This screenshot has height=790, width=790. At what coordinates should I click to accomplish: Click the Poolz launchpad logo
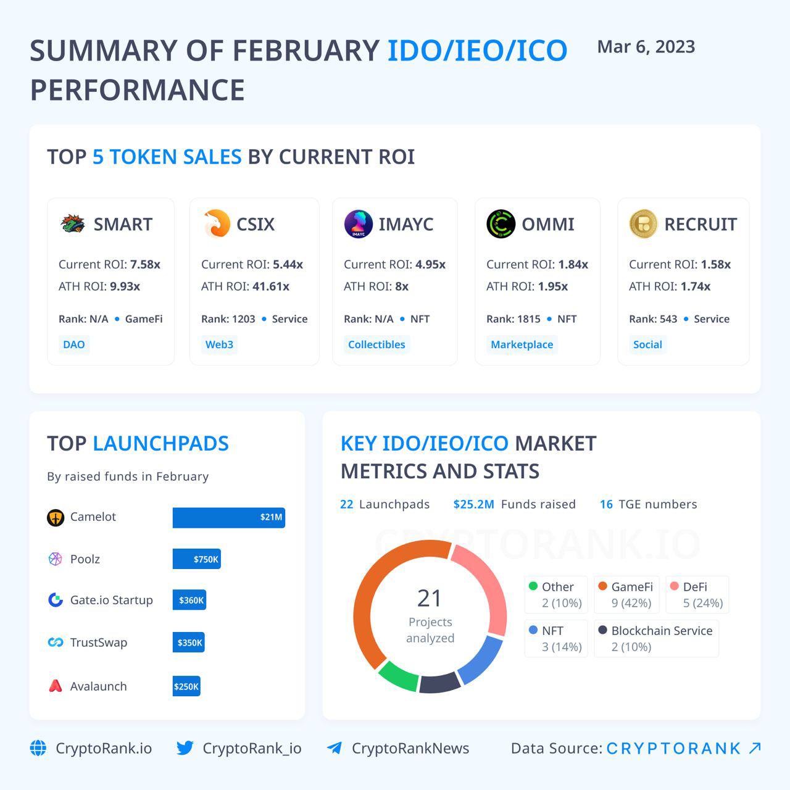point(56,559)
